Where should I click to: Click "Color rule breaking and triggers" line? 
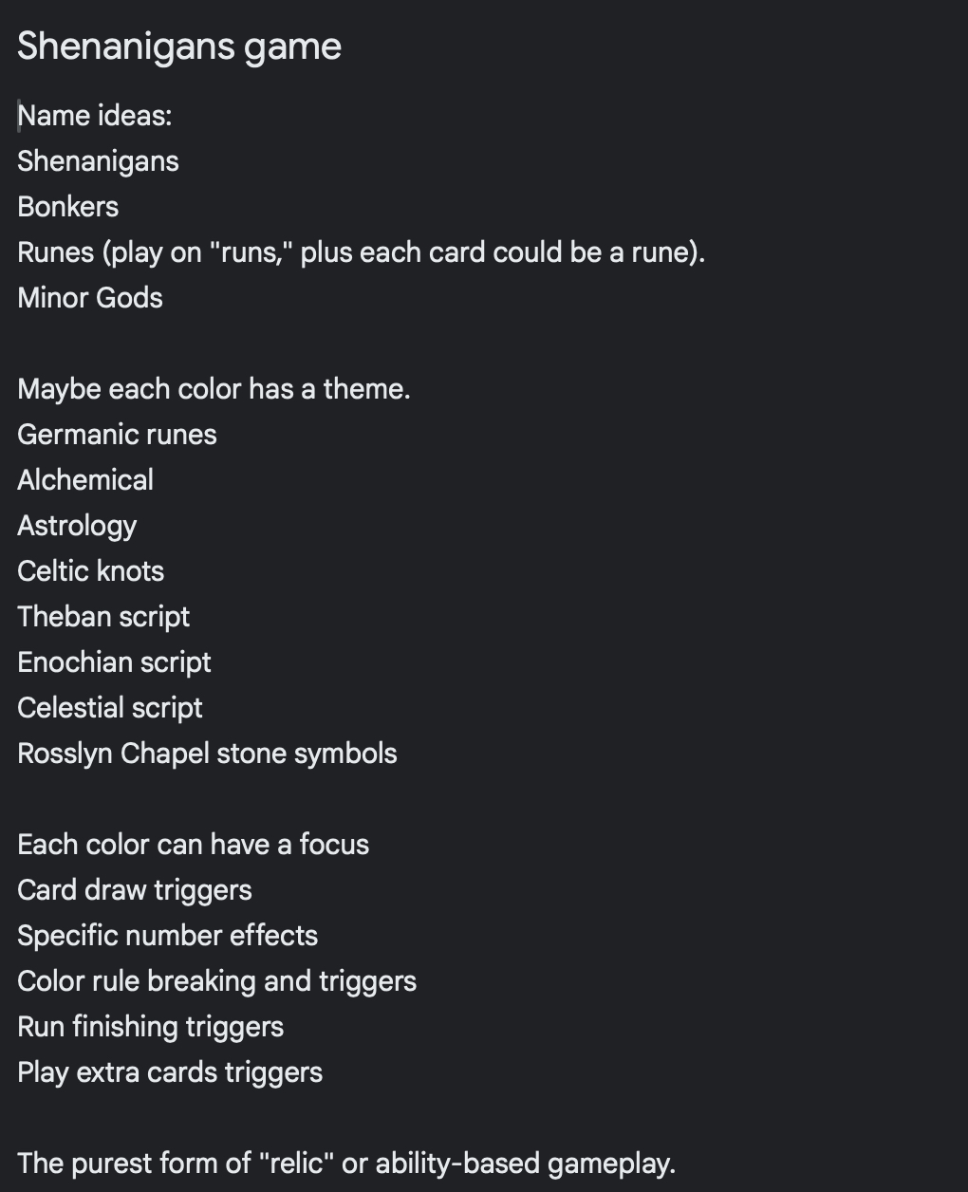[x=216, y=981]
